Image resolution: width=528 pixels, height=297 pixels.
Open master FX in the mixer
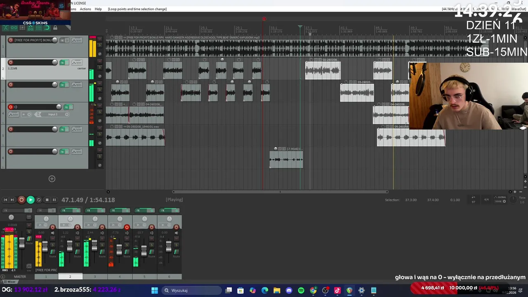click(x=14, y=210)
